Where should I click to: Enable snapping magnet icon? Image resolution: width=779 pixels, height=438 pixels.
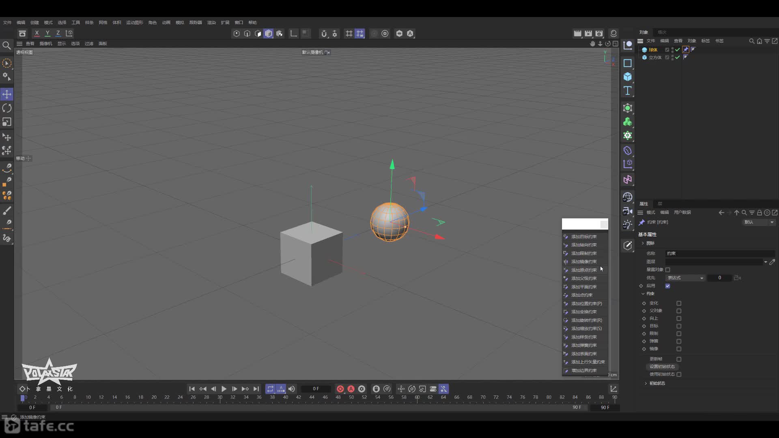tap(324, 34)
